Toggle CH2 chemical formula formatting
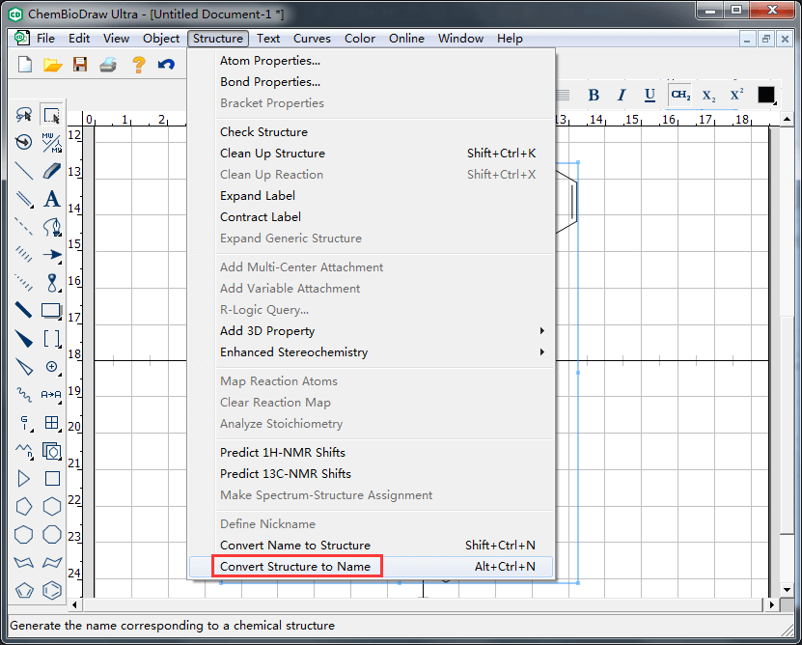802x645 pixels. click(x=680, y=95)
